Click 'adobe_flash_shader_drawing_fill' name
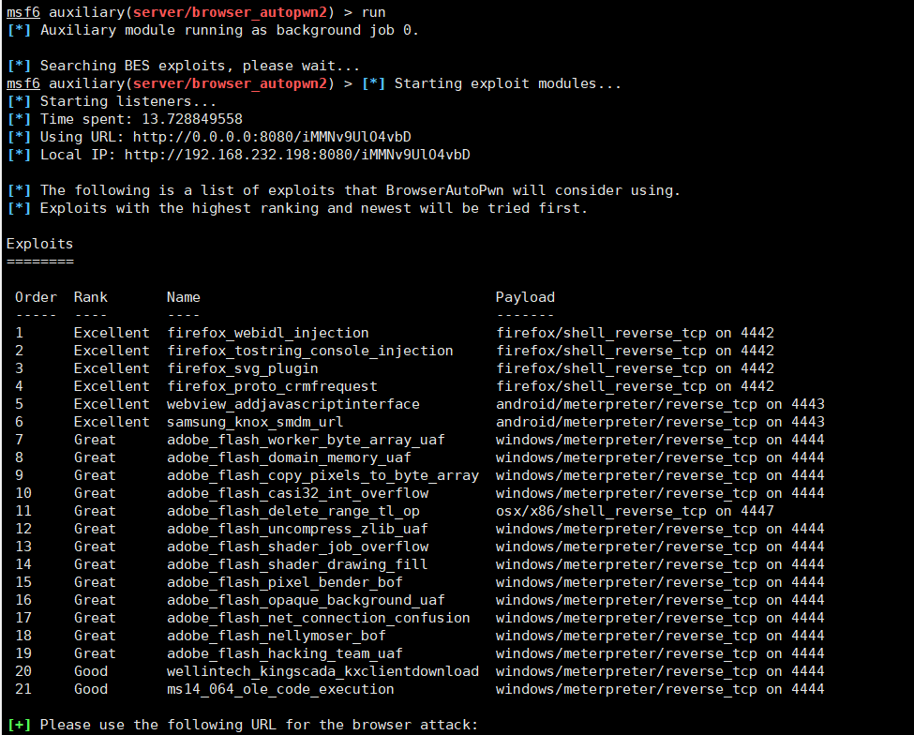This screenshot has height=735, width=914. 297,564
